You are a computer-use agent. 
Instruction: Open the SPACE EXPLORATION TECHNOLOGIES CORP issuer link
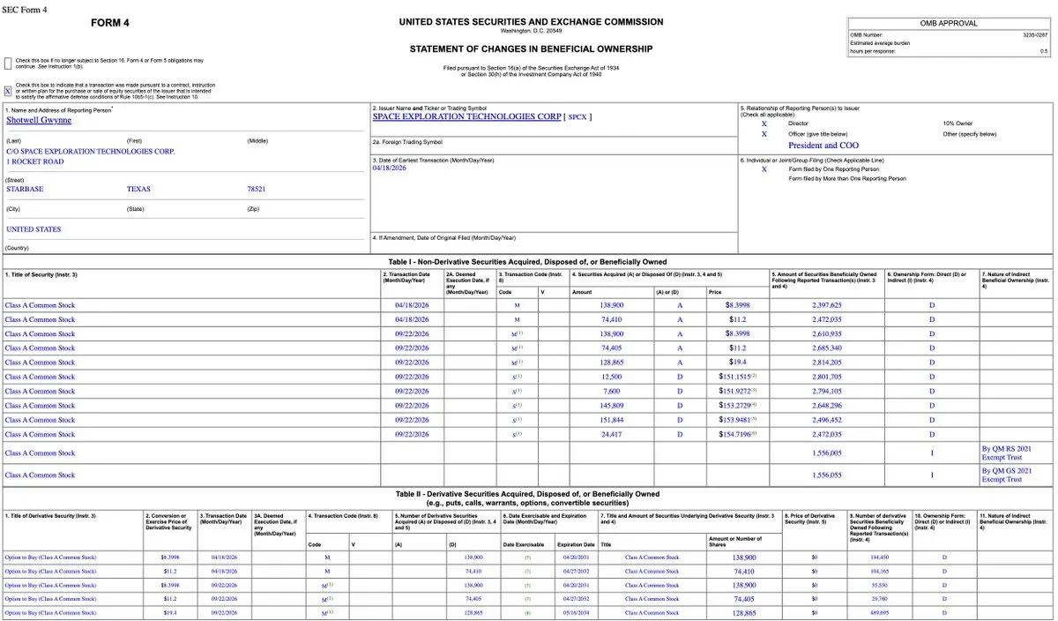(466, 116)
